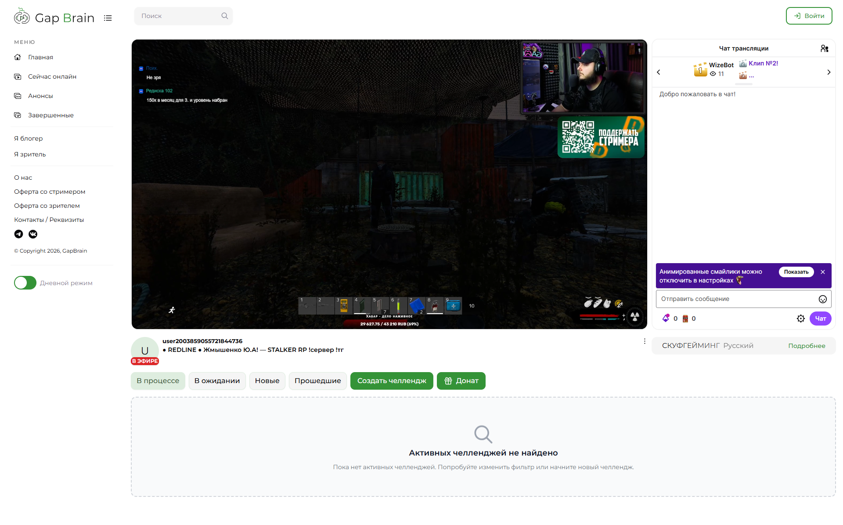Click the running man icon in stream

click(172, 310)
